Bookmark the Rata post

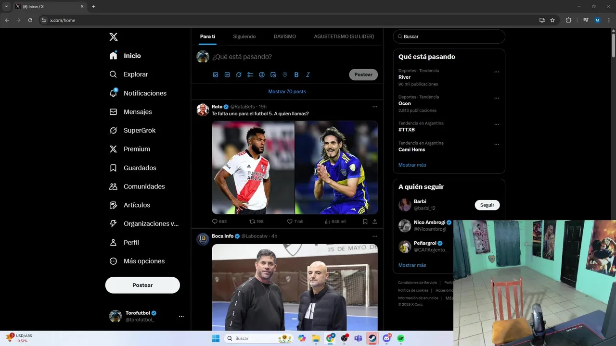point(365,222)
